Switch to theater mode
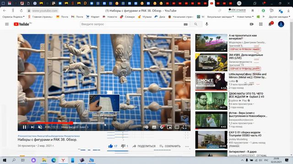293x164 pixels. 177,127
